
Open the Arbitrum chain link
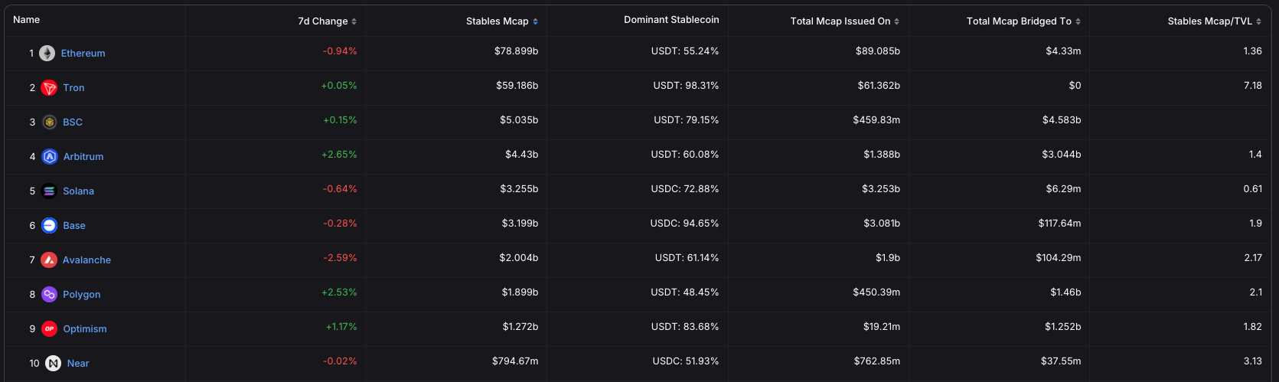(x=83, y=157)
